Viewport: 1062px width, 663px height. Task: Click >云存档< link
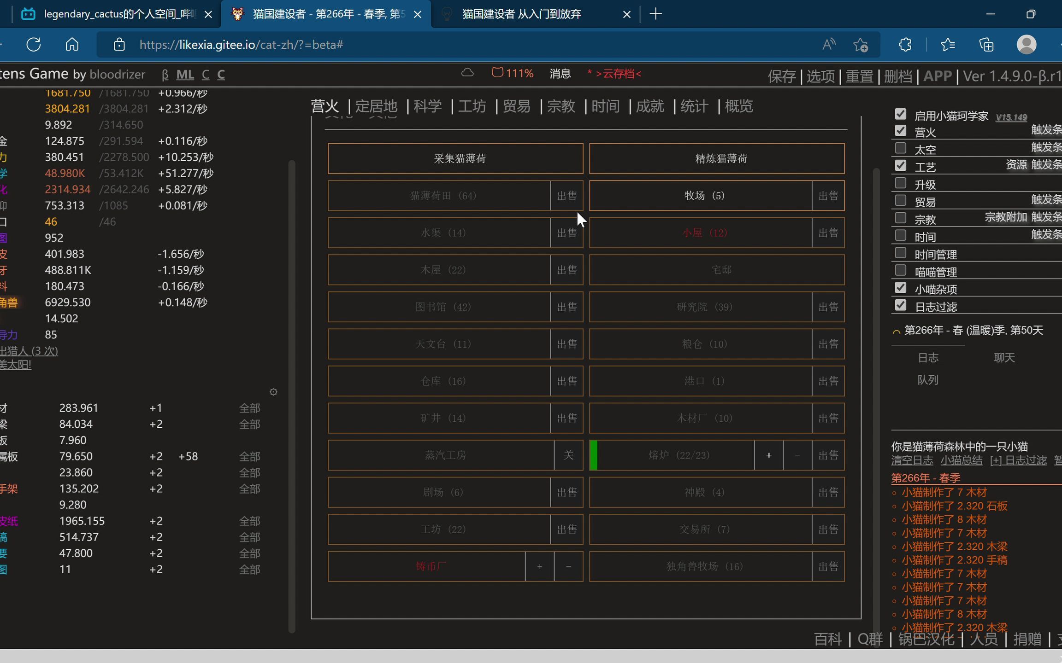[x=619, y=73]
